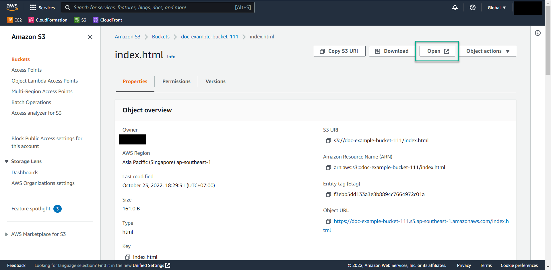The image size is (551, 270).
Task: Copy the Amazon Resource Name ARN value
Action: pos(328,168)
